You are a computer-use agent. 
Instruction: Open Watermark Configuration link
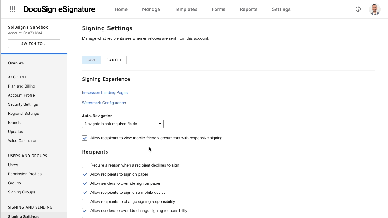pyautogui.click(x=104, y=103)
